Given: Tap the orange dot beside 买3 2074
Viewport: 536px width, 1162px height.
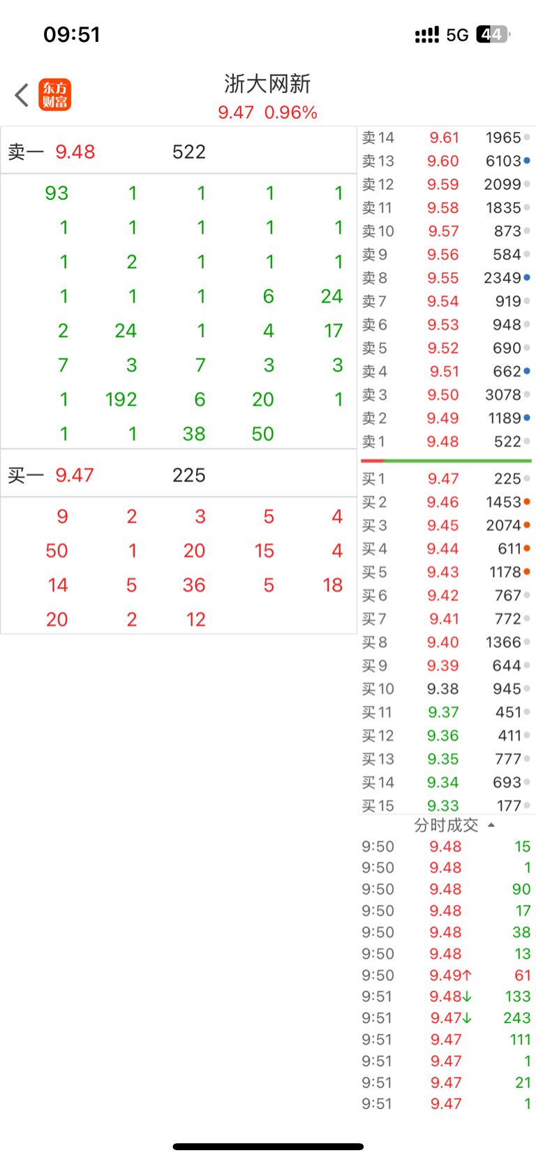Looking at the screenshot, I should click(x=527, y=525).
